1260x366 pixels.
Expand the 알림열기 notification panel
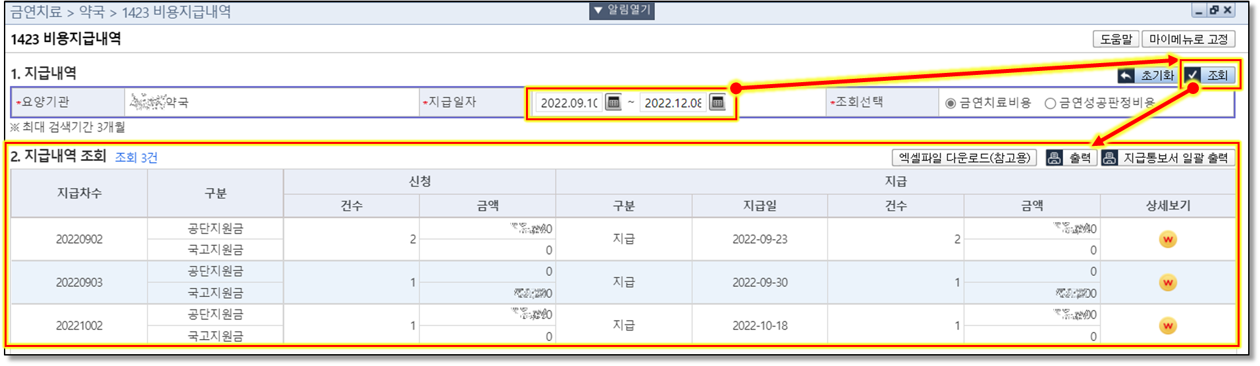(x=621, y=10)
